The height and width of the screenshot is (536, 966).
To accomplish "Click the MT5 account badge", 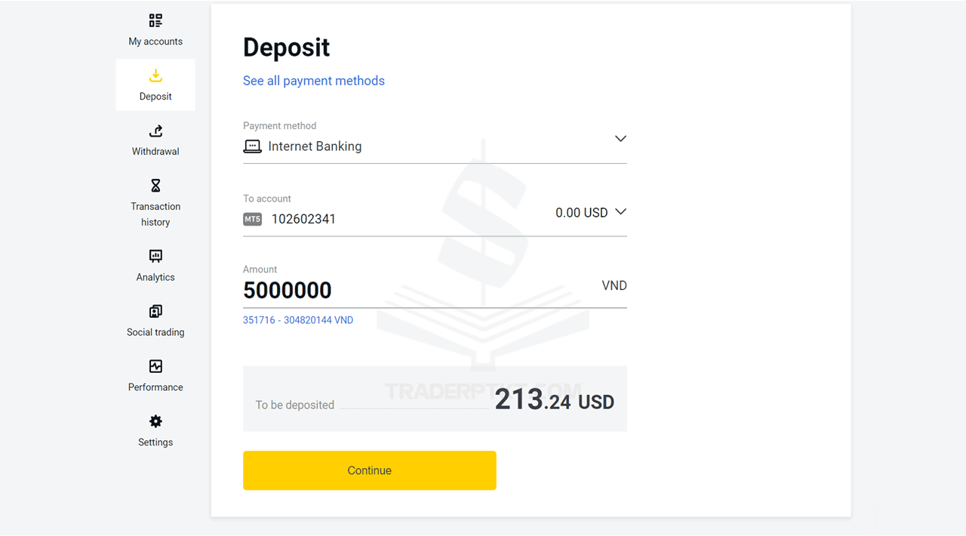I will click(x=252, y=220).
